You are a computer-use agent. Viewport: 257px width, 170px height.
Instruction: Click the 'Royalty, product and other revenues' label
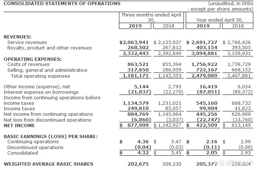pos(50,48)
